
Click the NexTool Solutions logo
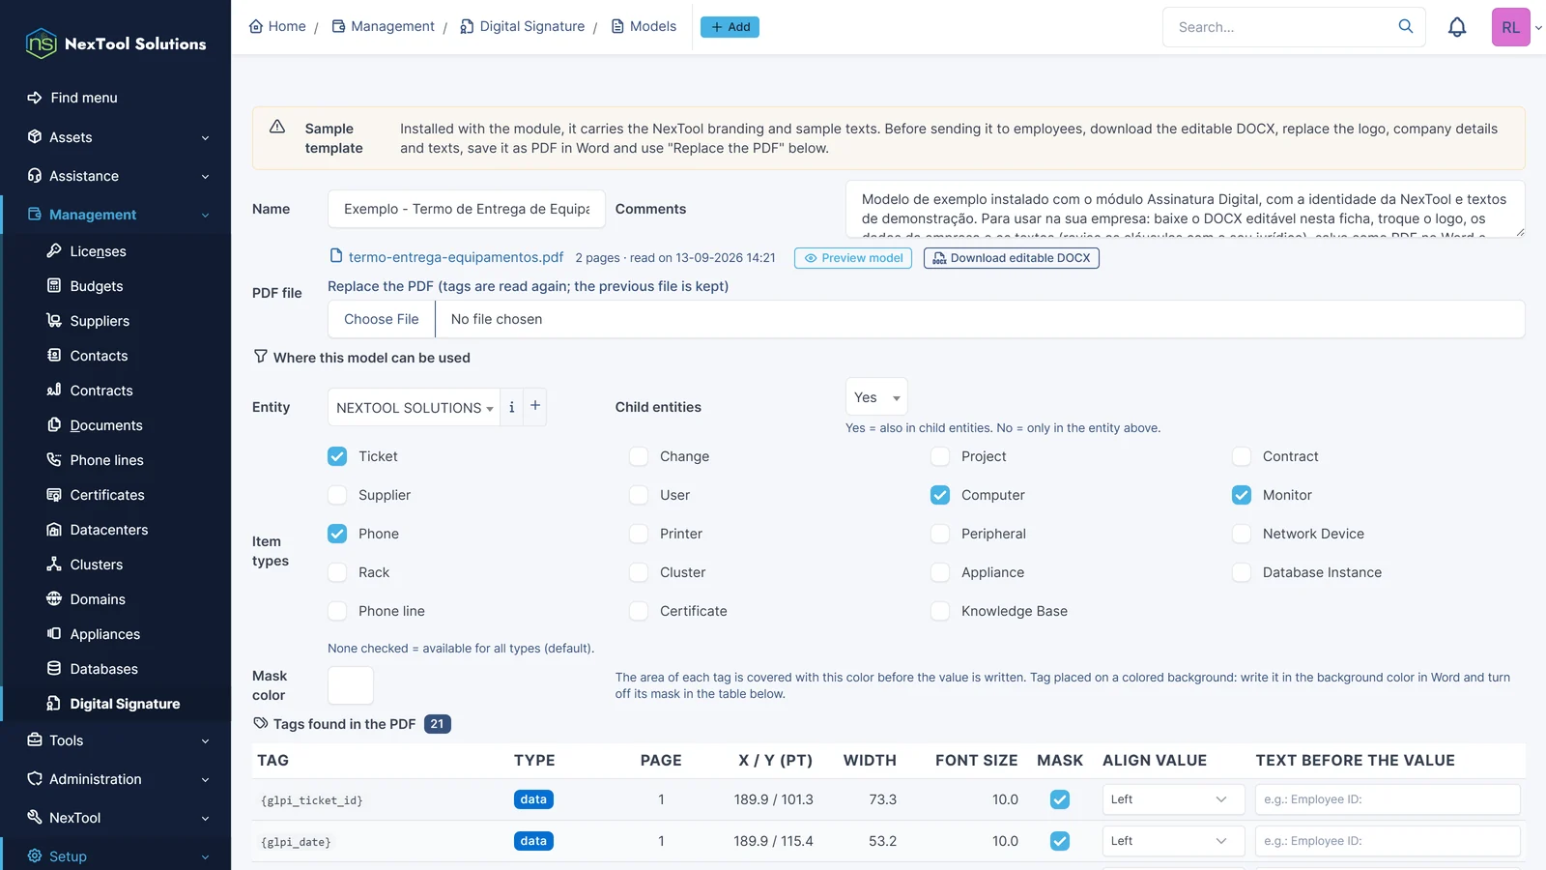(116, 43)
